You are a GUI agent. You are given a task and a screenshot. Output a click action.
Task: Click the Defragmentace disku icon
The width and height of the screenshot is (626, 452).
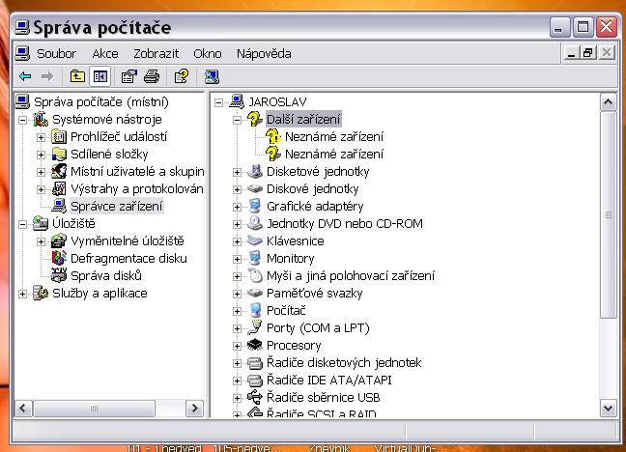tap(59, 258)
